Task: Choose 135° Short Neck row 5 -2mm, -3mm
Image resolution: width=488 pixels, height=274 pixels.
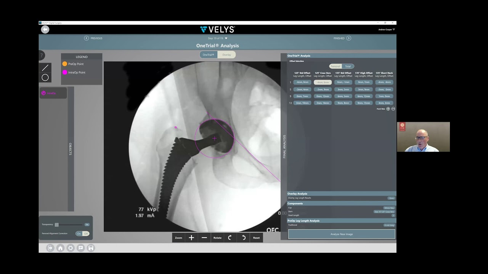Action: click(384, 89)
